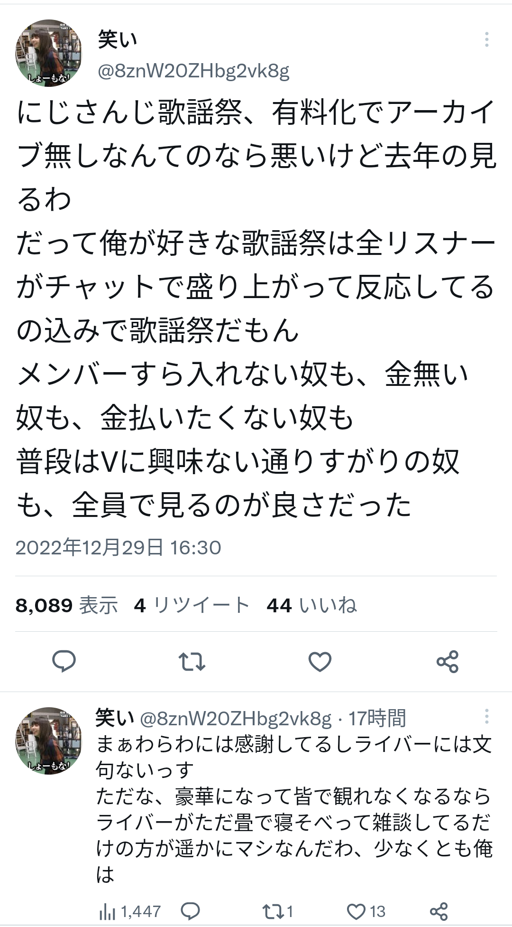Like the reply tweet with 13 likes
Image resolution: width=512 pixels, height=927 pixels.
coord(366,911)
